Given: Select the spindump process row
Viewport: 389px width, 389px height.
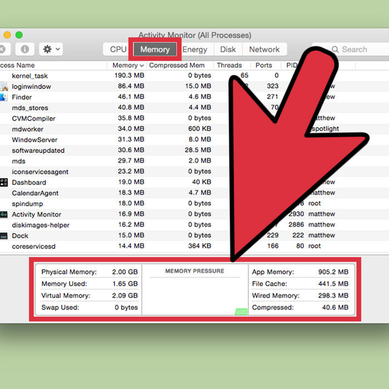Looking at the screenshot, I should click(194, 204).
